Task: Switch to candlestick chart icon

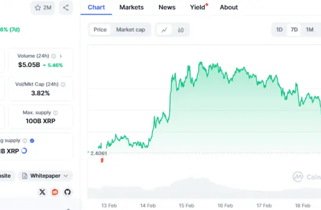Action: point(181,30)
